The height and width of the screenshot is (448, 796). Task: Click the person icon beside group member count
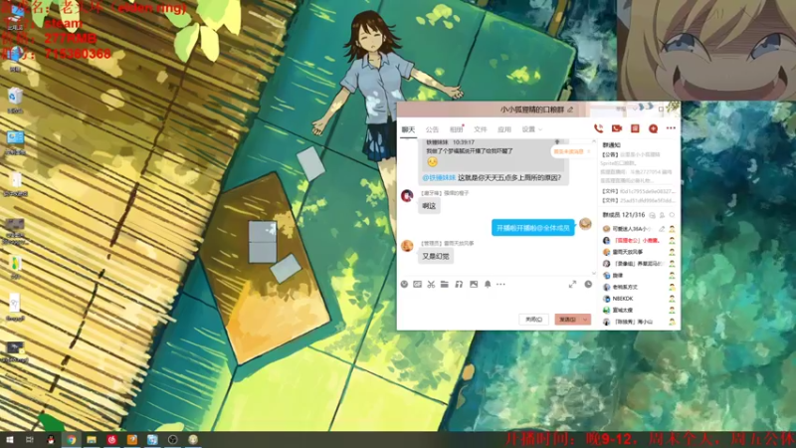[x=662, y=215]
